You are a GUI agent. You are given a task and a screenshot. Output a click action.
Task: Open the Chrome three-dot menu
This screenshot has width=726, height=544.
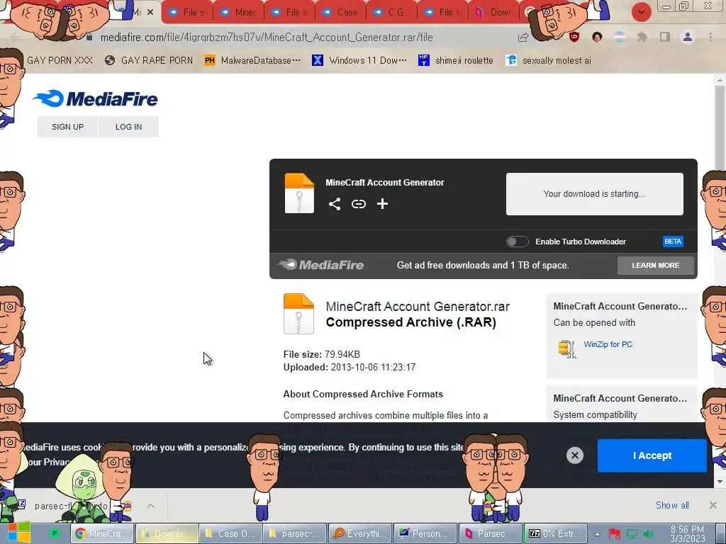[710, 37]
